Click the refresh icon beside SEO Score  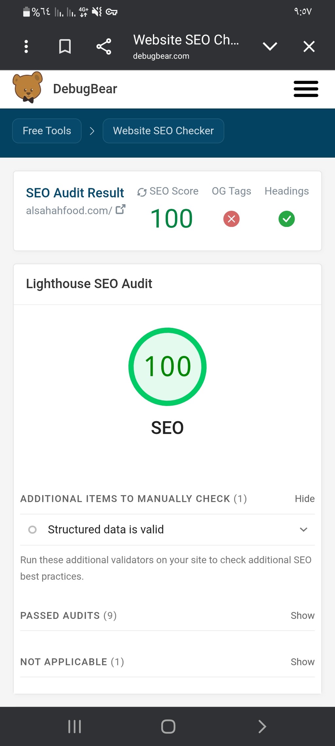pos(142,192)
